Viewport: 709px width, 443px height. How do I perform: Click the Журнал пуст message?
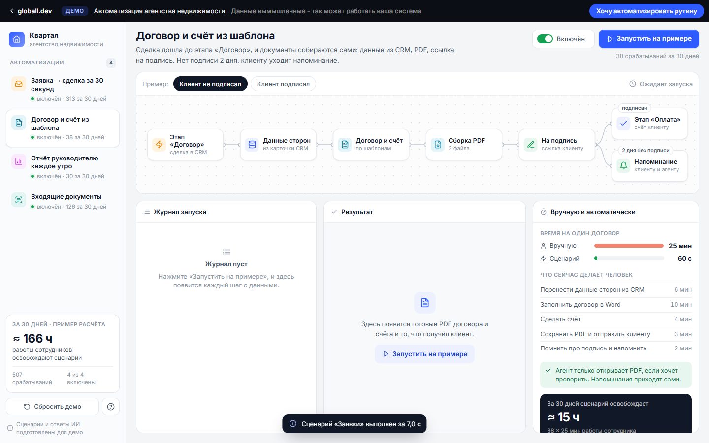point(226,264)
